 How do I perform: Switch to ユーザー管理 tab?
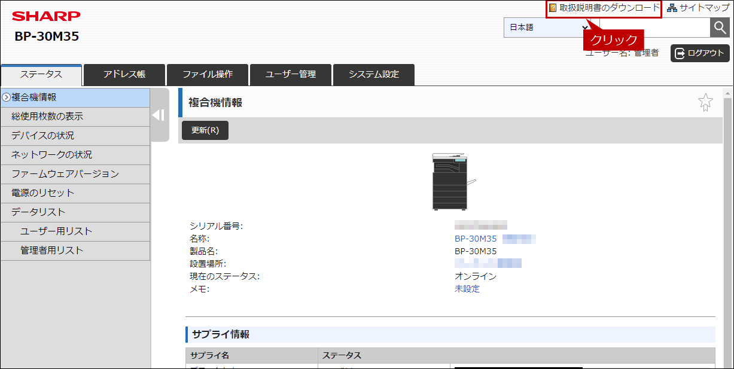pyautogui.click(x=290, y=75)
